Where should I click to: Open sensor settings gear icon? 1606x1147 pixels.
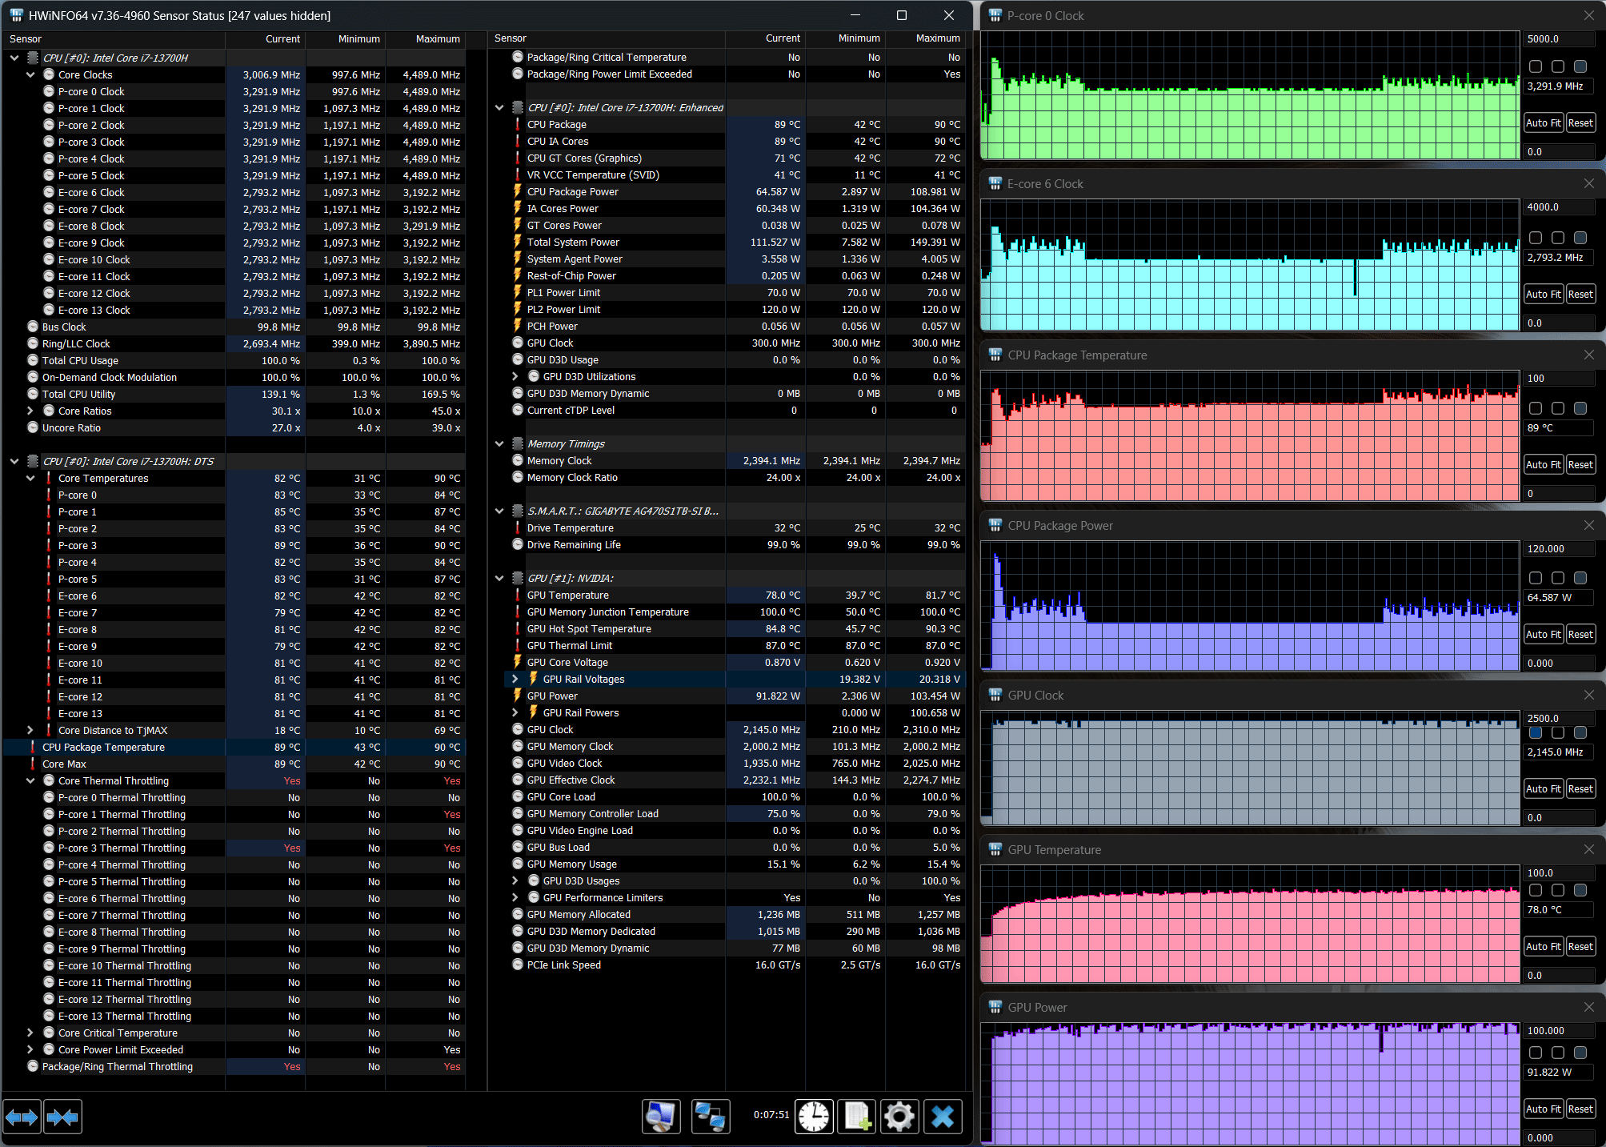(x=899, y=1117)
